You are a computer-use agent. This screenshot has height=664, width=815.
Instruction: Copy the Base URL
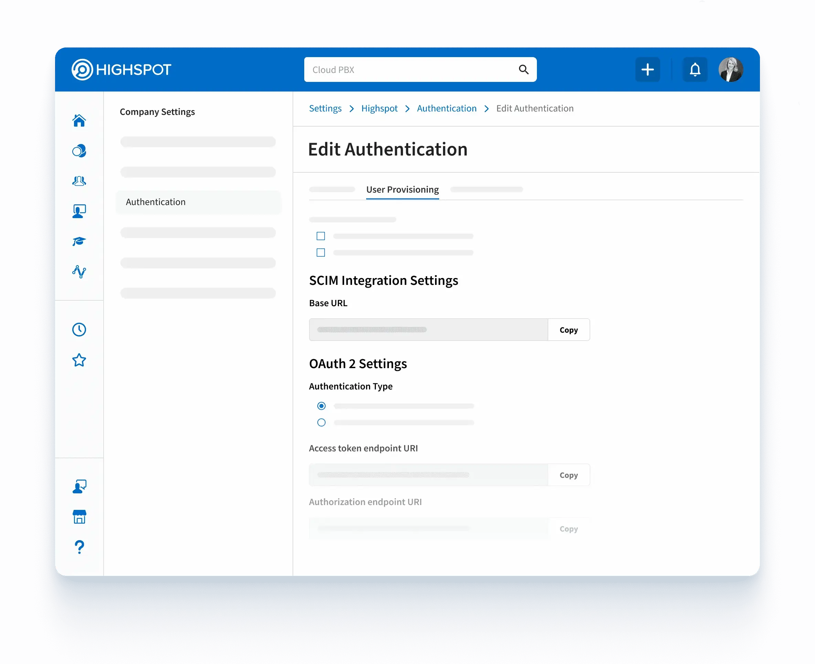[569, 330]
